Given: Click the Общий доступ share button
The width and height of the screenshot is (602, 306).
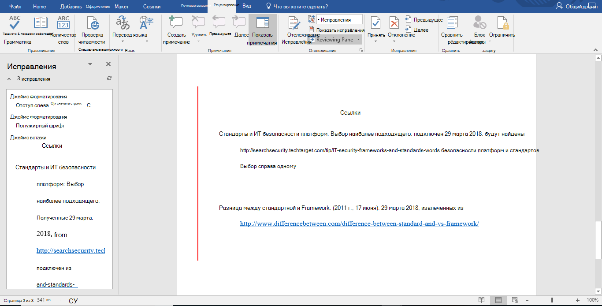Looking at the screenshot, I should click(577, 7).
